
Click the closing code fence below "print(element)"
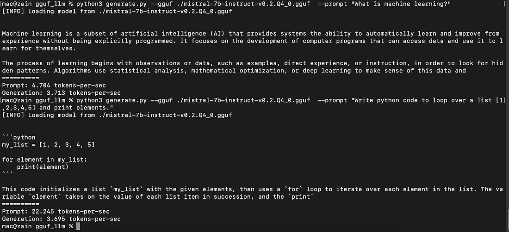pos(7,174)
